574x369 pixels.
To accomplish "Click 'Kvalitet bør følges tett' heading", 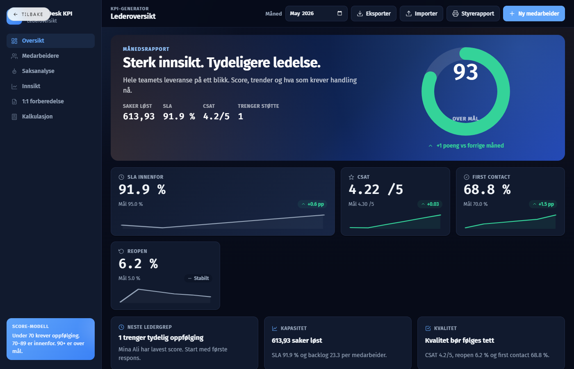I will (x=460, y=340).
